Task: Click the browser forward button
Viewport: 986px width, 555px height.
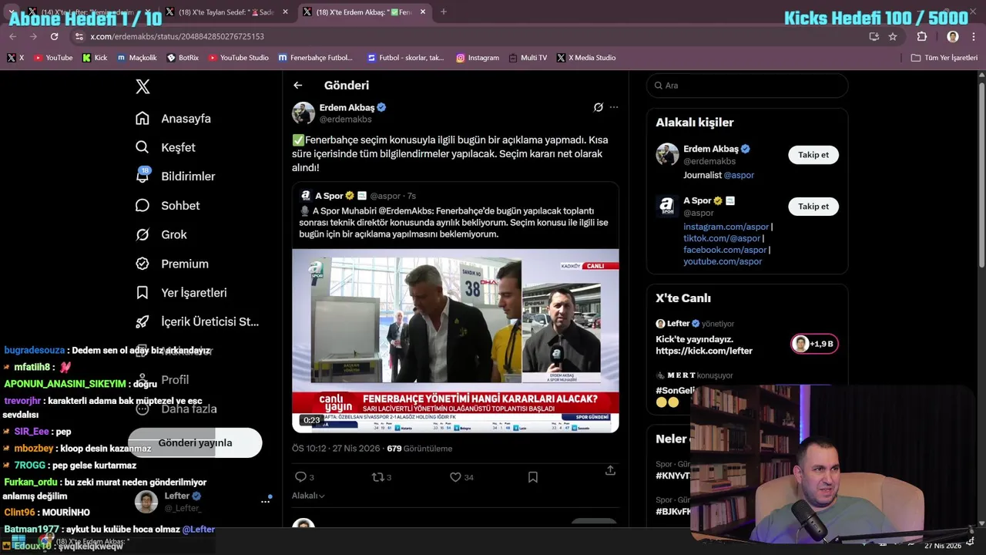Action: (33, 36)
